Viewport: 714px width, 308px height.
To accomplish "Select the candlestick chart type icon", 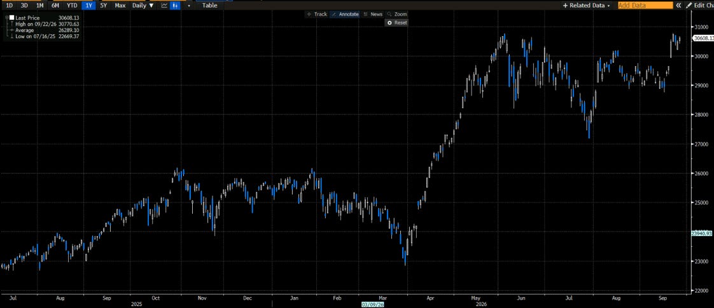I will click(175, 6).
